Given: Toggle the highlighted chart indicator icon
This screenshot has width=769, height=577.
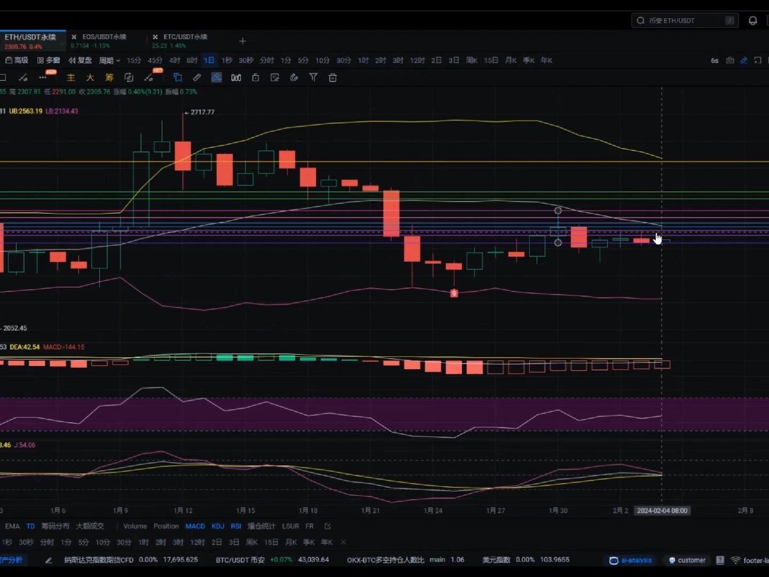Looking at the screenshot, I should (216, 77).
